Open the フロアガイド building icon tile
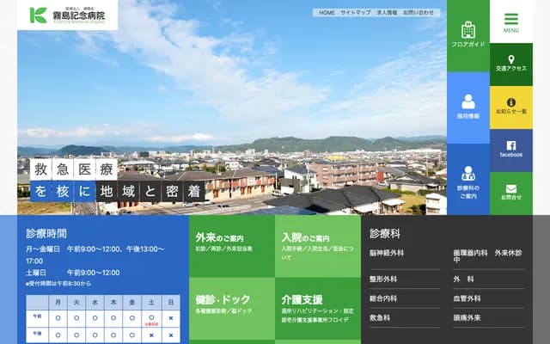 [x=468, y=35]
